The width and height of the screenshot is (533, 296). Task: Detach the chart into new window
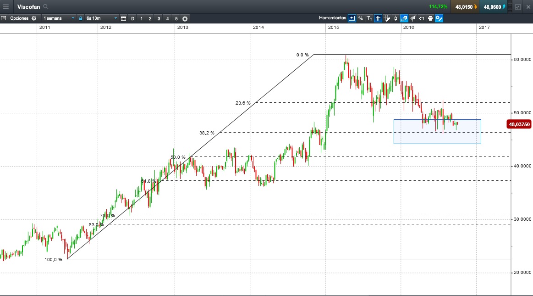coord(518,7)
